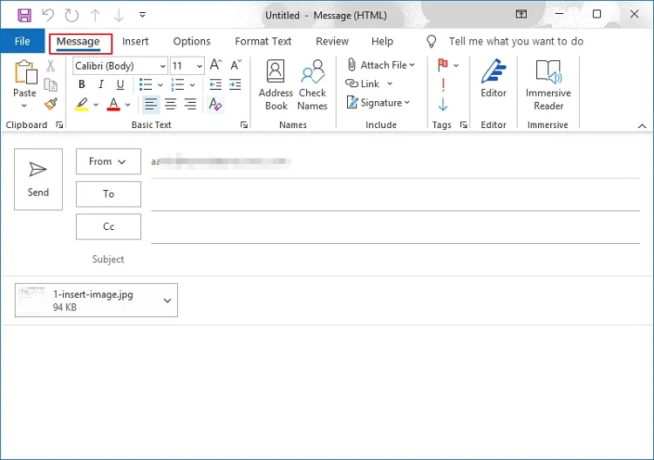The image size is (654, 460).
Task: Increase font size with Grow Font
Action: click(215, 65)
